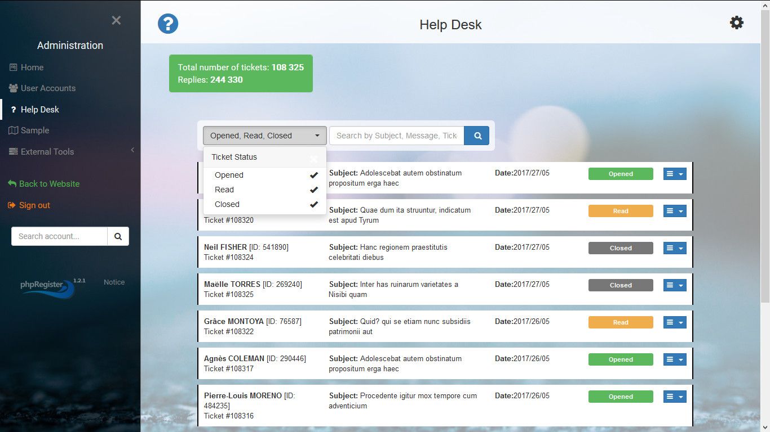Open the actions menu for ticket #108322

675,322
